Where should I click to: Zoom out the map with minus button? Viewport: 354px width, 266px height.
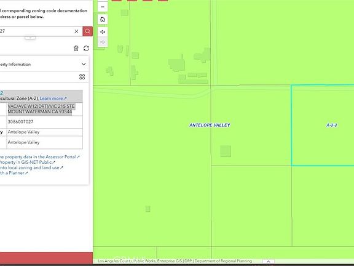tap(103, 7)
